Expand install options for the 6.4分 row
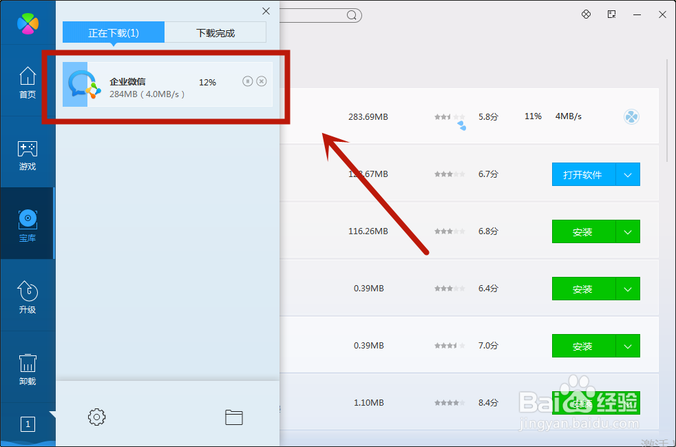Viewport: 676px width, 447px height. [628, 289]
